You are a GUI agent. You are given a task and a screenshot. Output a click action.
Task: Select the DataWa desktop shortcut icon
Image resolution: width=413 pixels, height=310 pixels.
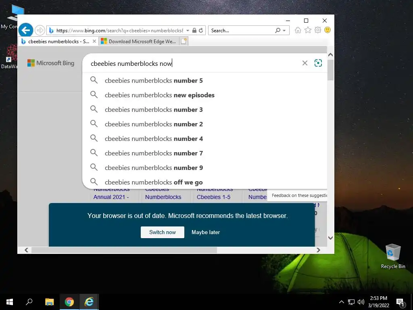coord(10,57)
